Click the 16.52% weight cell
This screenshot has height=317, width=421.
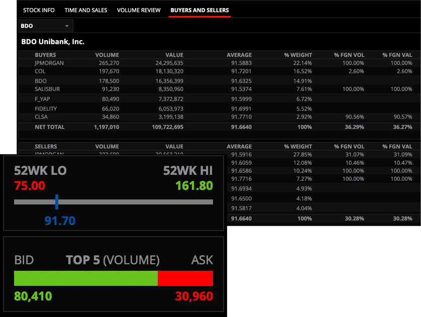click(x=302, y=71)
